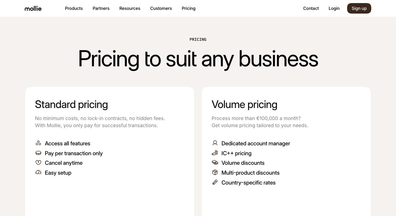The height and width of the screenshot is (216, 396).
Task: Select Pricing in the navigation bar
Action: point(189,8)
